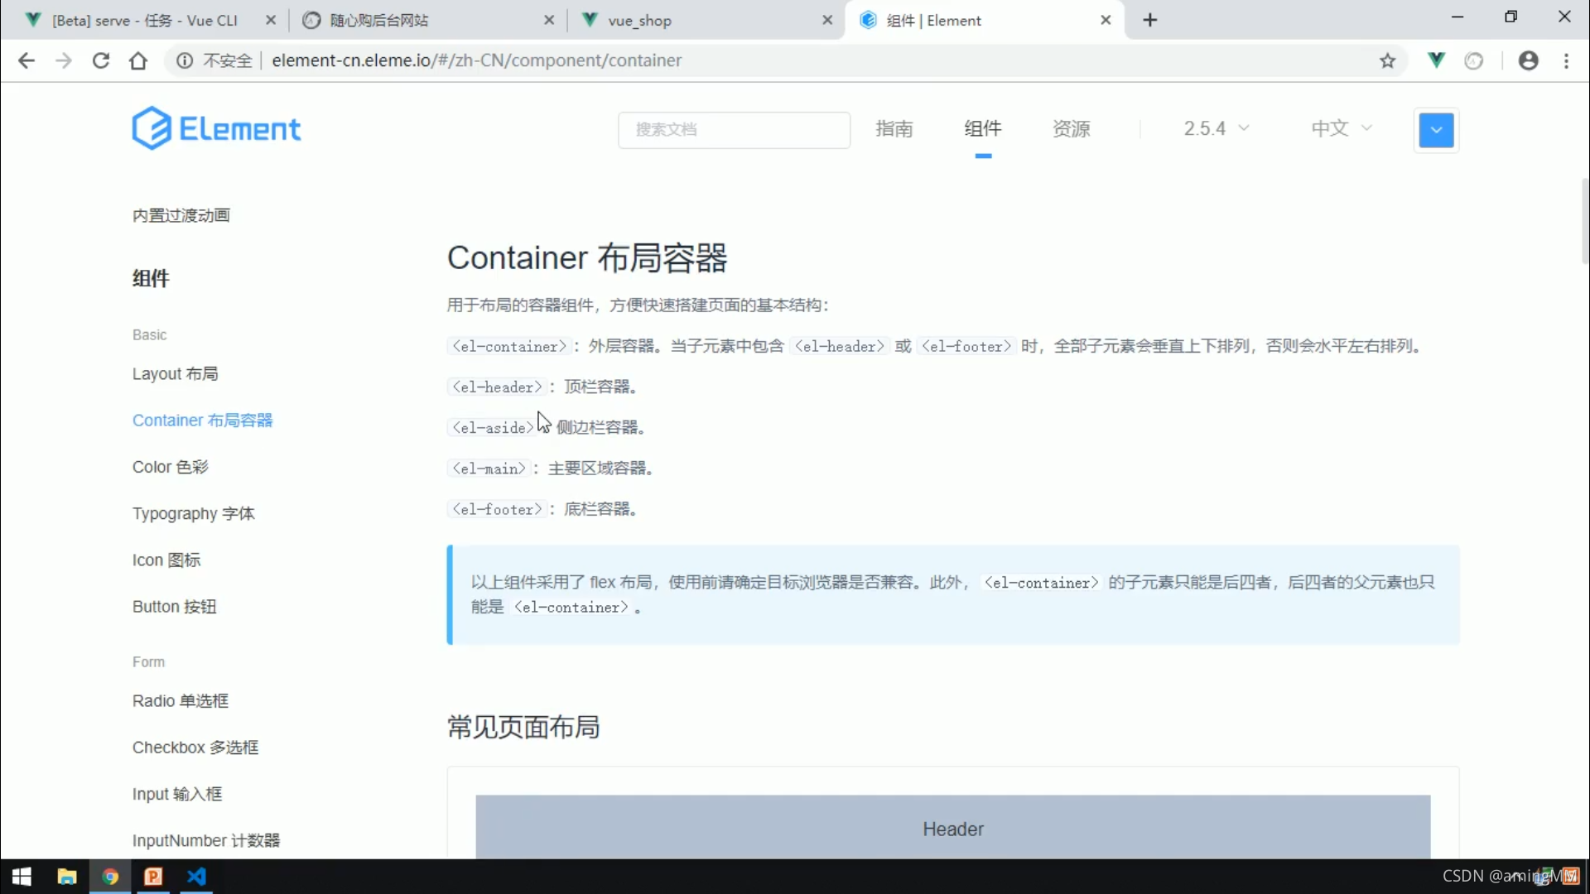
Task: Open Layout 布局 in sidebar
Action: [x=176, y=373]
